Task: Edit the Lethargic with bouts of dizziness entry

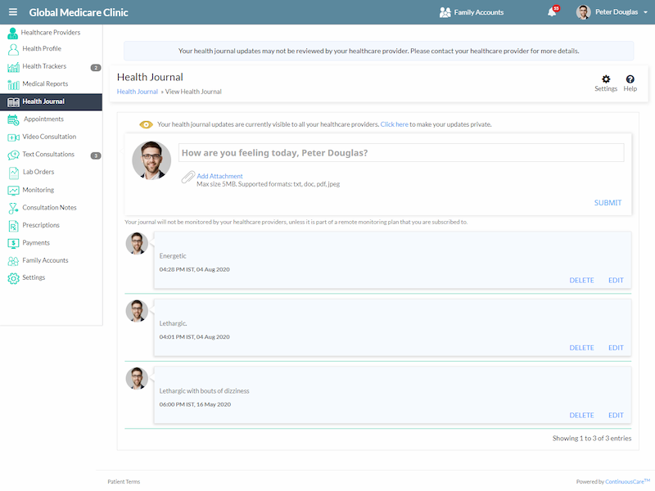Action: (616, 415)
